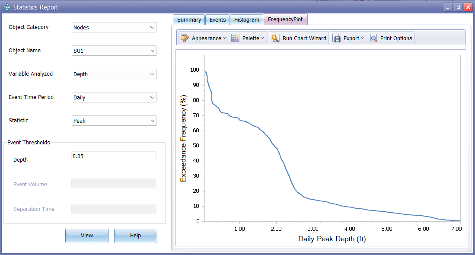
Task: Click the View button
Action: [86, 235]
